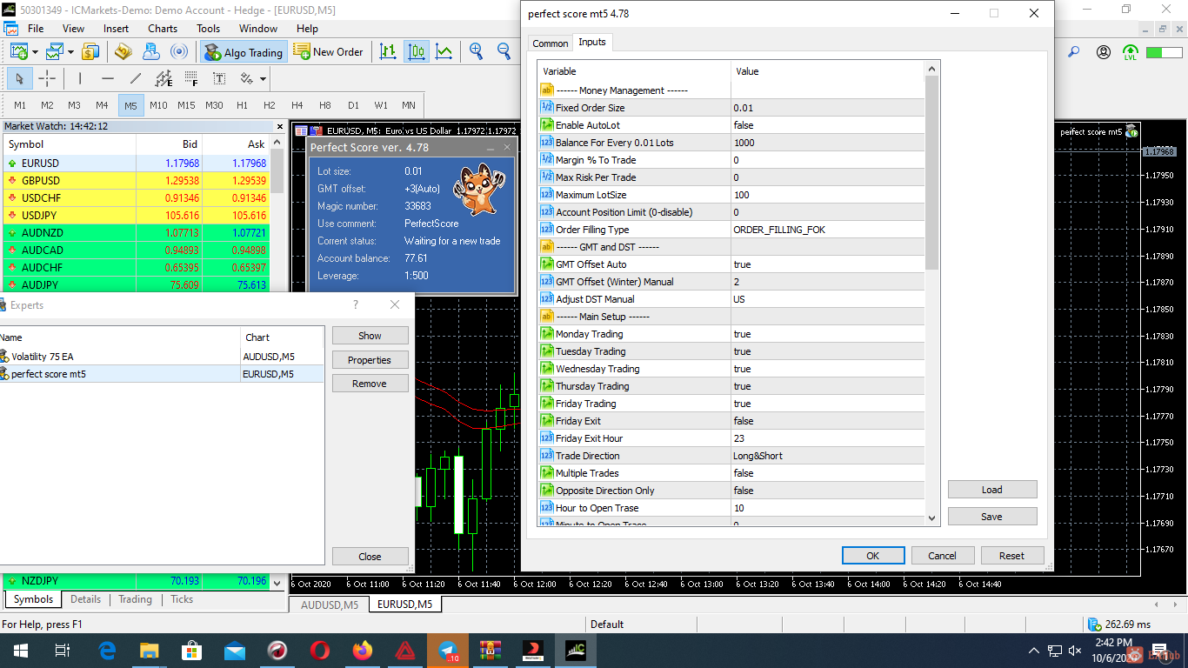Click the Load button
The width and height of the screenshot is (1188, 668).
pyautogui.click(x=992, y=490)
